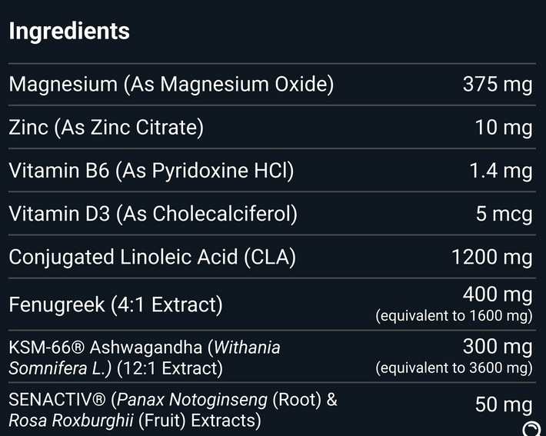546x436 pixels.
Task: Select the KSM-66 Ashwagandha ingredient name
Action: click(x=145, y=358)
